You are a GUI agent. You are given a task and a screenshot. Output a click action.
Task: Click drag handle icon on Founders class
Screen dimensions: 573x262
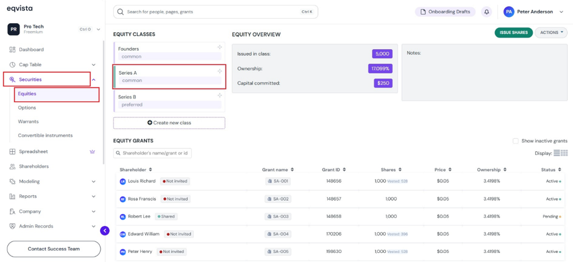click(x=219, y=47)
